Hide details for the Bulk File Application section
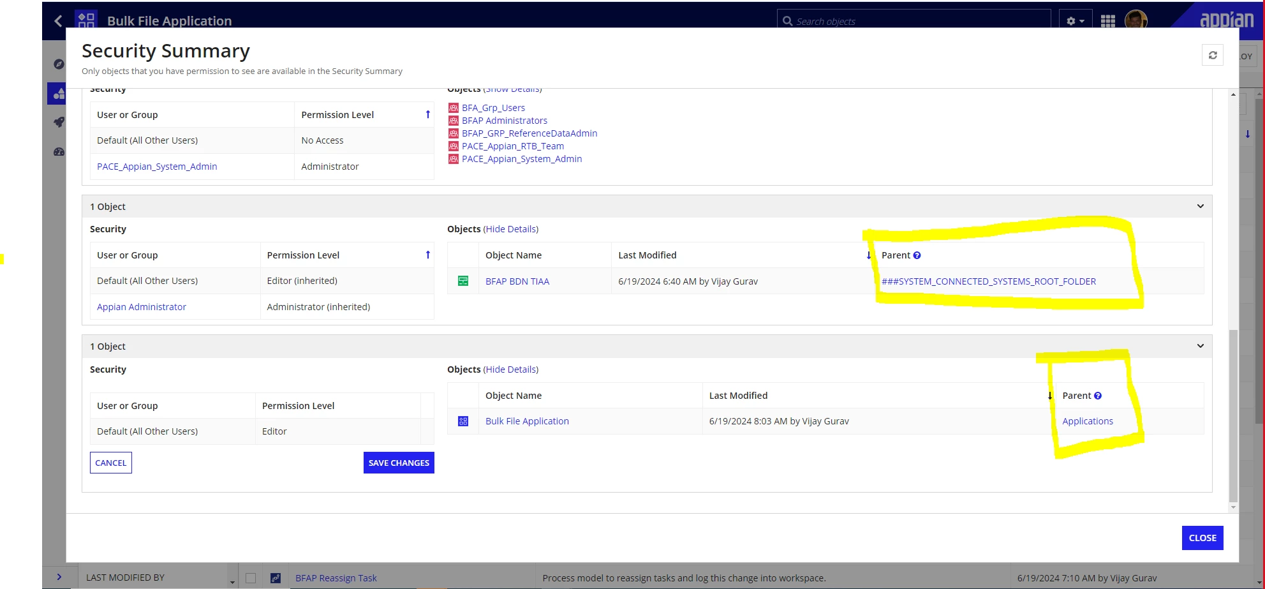 [512, 369]
